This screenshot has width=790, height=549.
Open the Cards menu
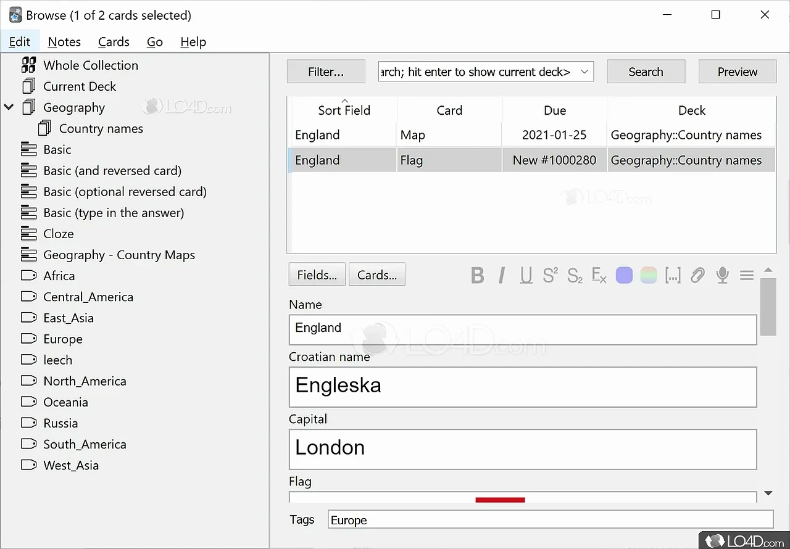pos(114,42)
